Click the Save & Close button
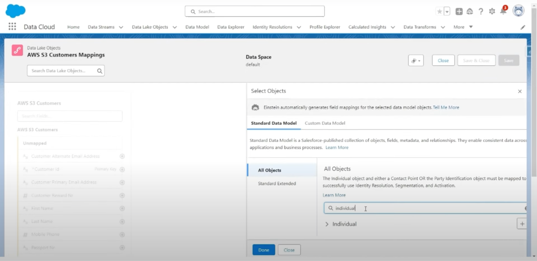The image size is (537, 261). pyautogui.click(x=476, y=60)
